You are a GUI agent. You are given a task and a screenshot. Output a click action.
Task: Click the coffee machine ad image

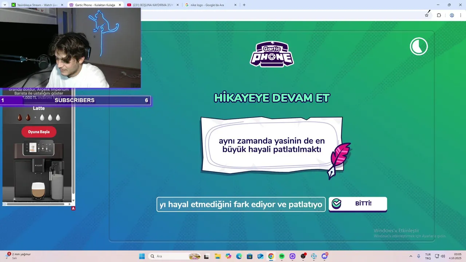tap(38, 171)
